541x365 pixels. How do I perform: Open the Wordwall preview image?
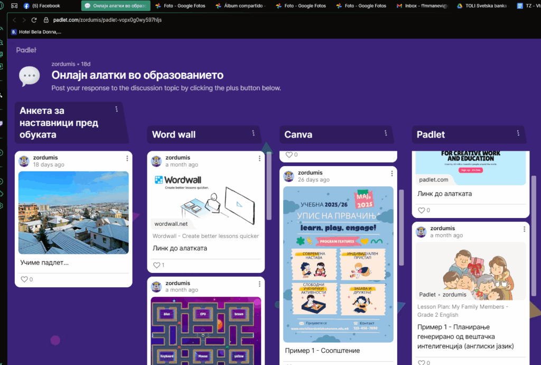[206, 200]
